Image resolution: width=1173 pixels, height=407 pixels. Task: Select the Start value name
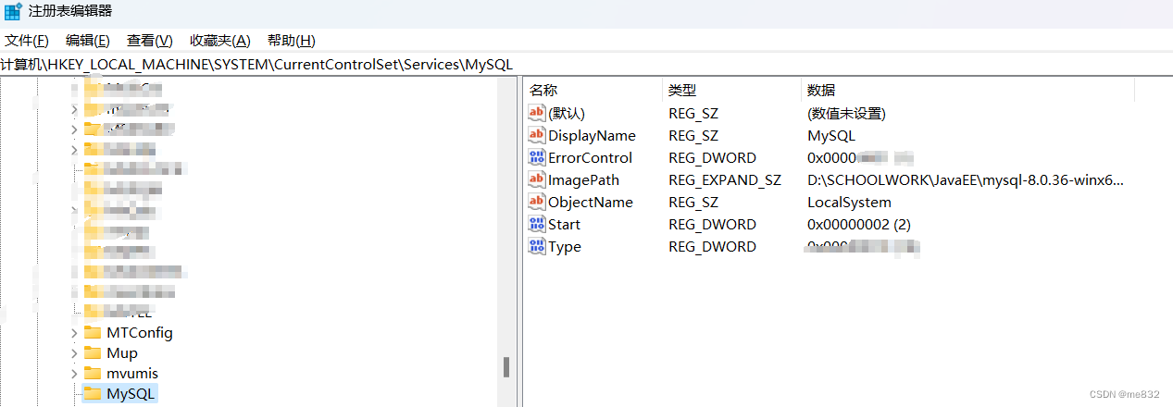[564, 224]
